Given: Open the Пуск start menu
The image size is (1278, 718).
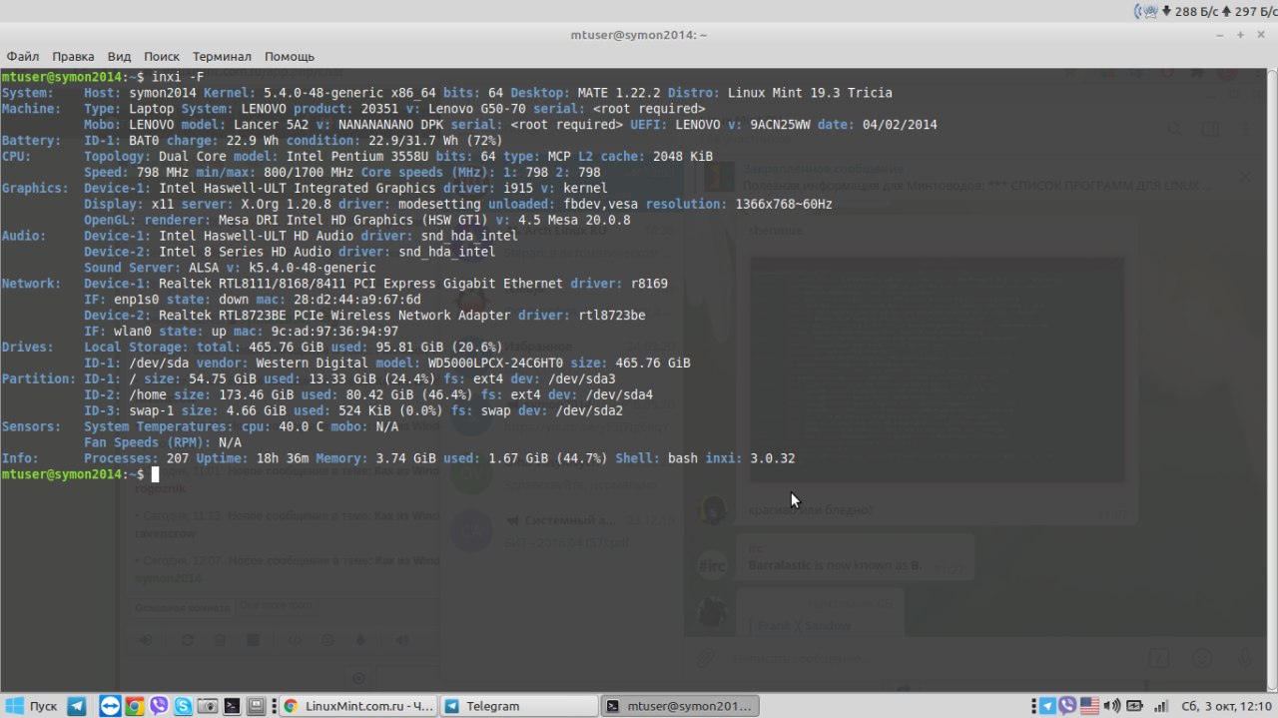Looking at the screenshot, I should click(x=33, y=706).
